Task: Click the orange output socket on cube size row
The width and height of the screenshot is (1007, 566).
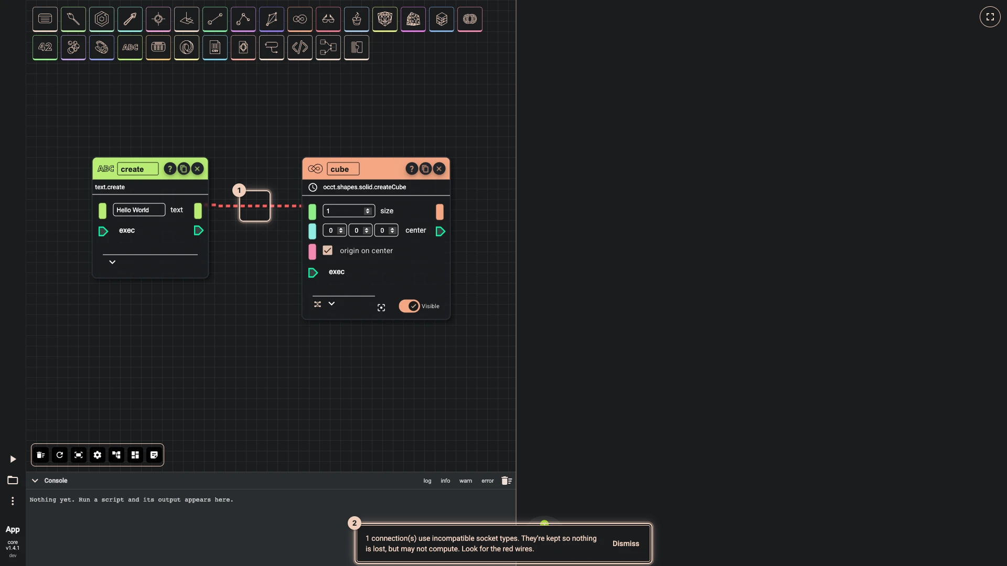Action: click(440, 212)
